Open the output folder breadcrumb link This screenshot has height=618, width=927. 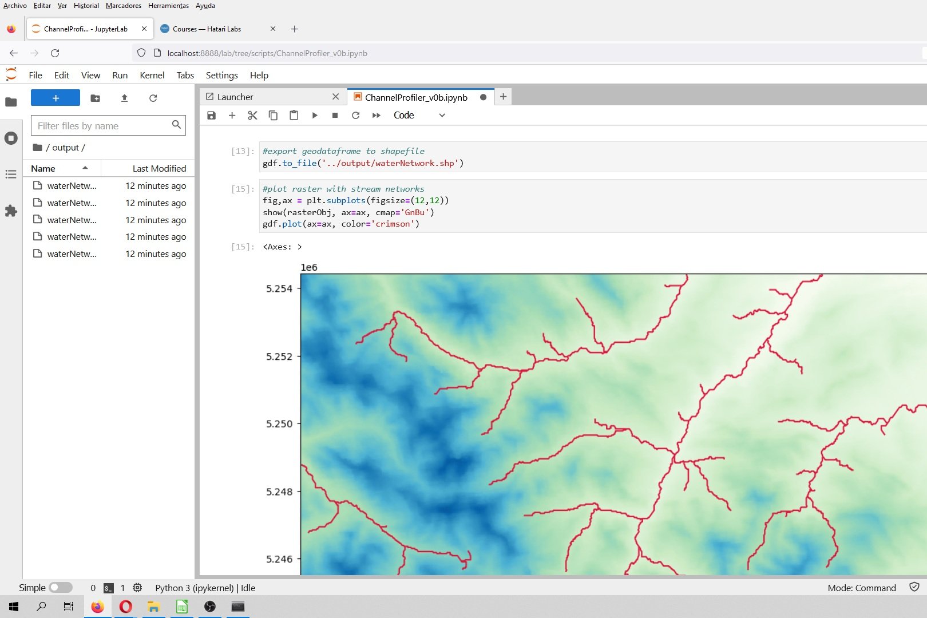[x=67, y=147]
